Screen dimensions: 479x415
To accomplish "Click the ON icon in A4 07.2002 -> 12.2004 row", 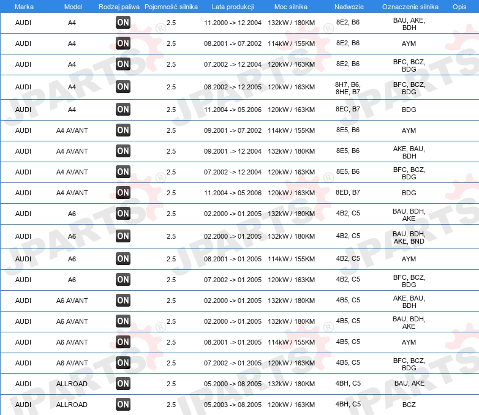I will 123,64.
